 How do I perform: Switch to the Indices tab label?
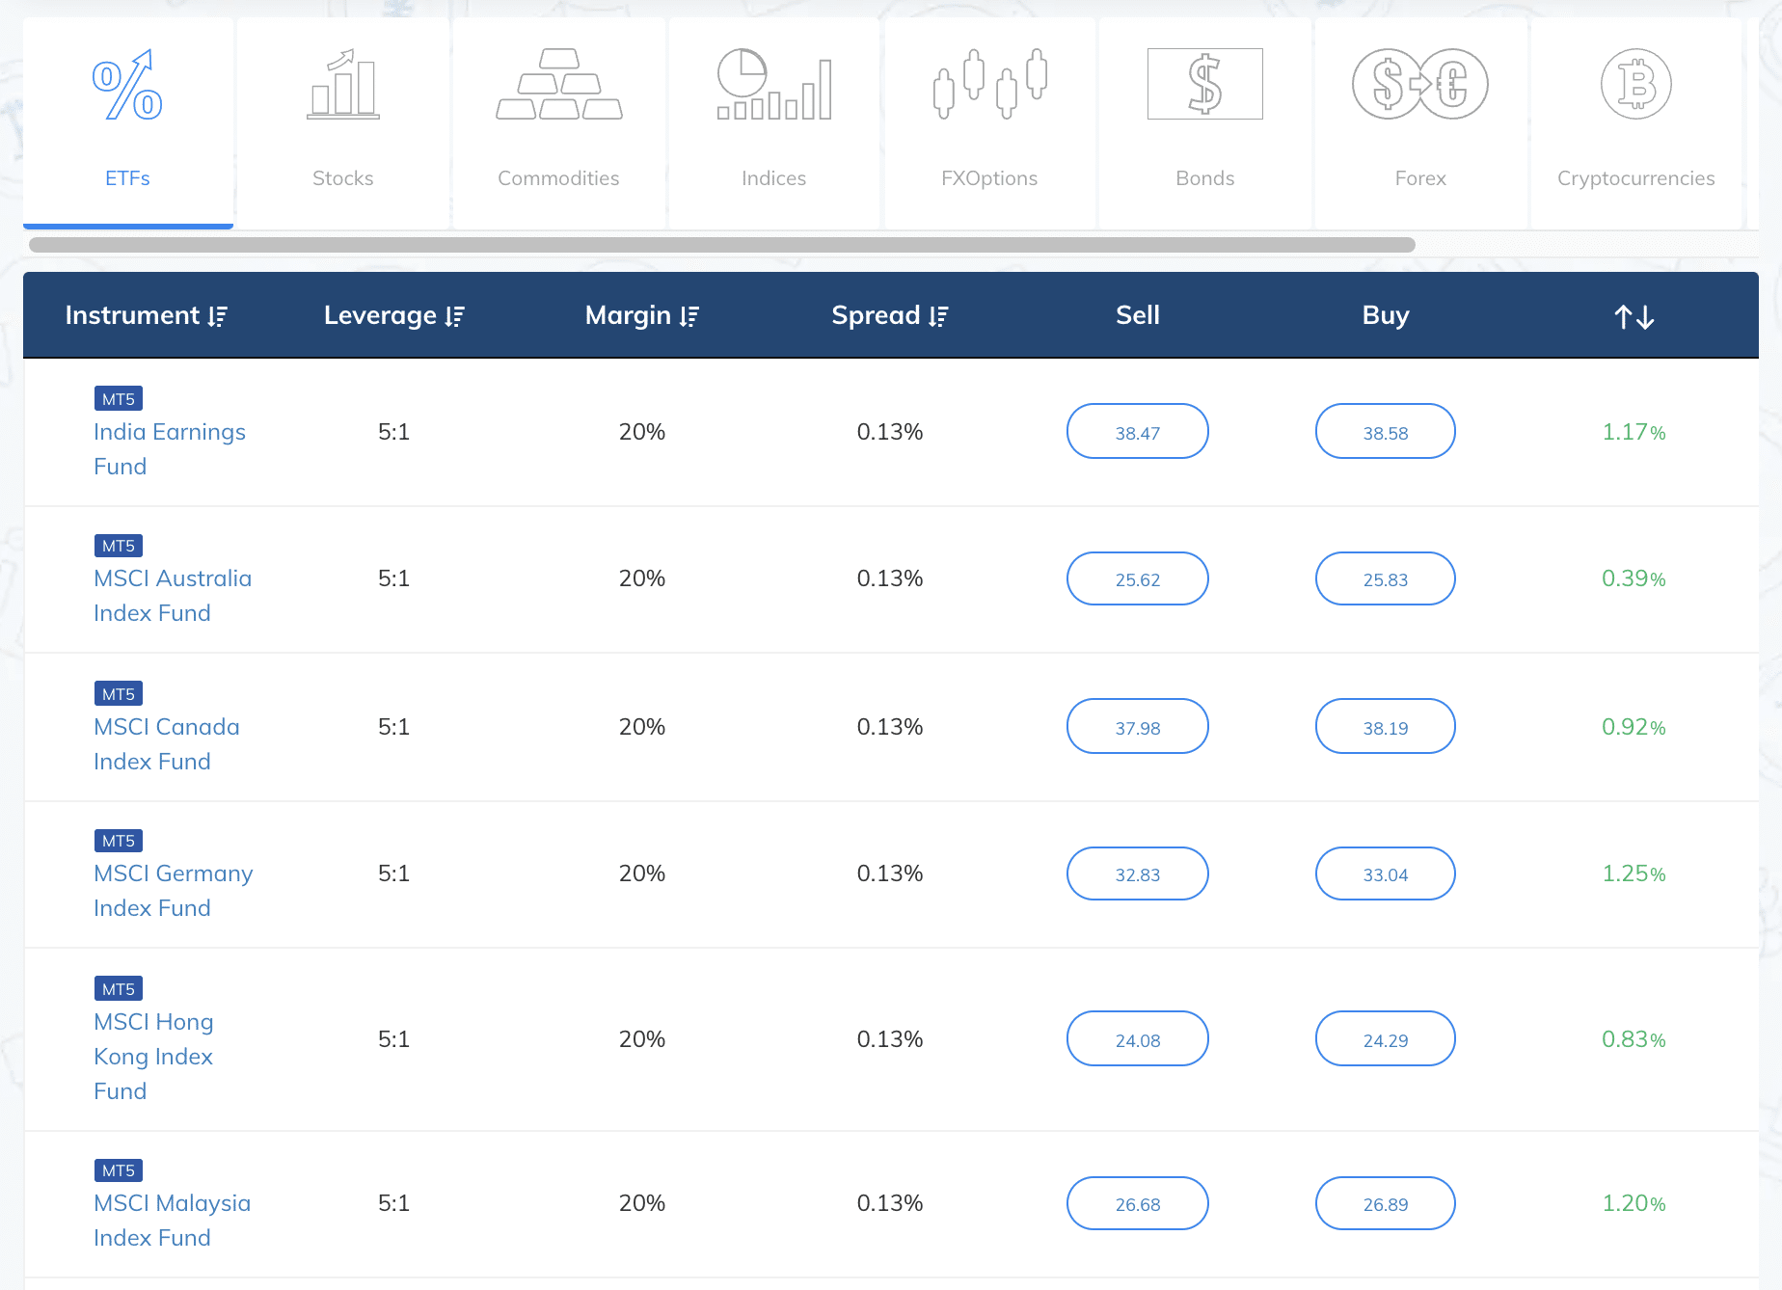point(774,178)
